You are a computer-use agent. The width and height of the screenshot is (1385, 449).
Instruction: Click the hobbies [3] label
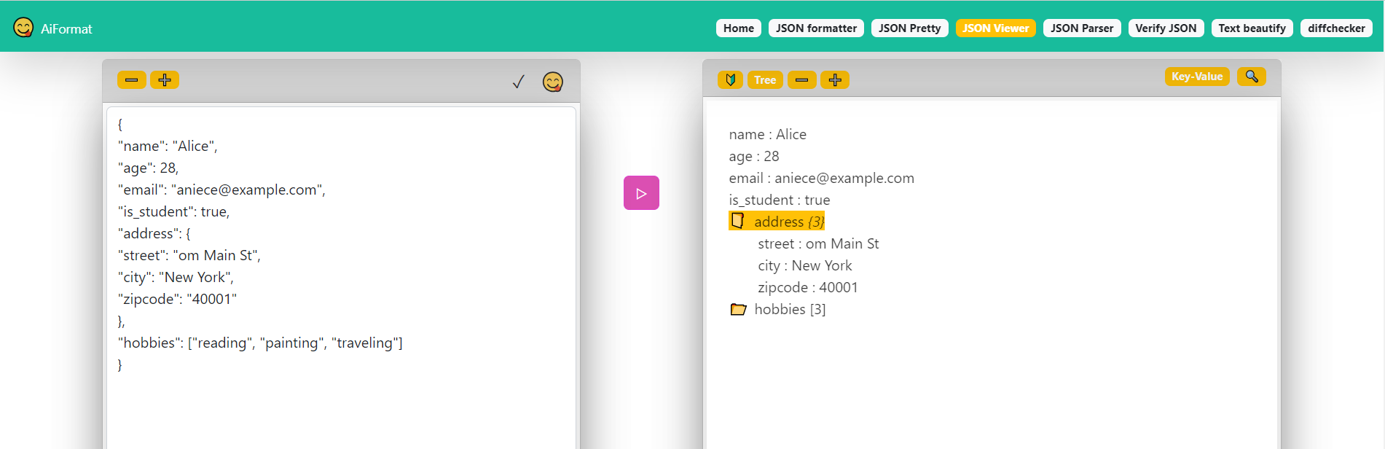coord(790,309)
